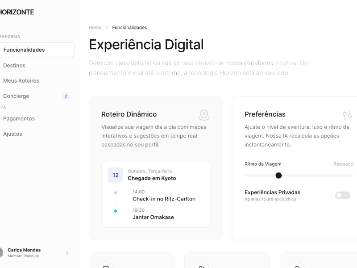Screen dimensions: 357x268
Task: Open Ajustes from the sidebar
Action: click(x=12, y=134)
